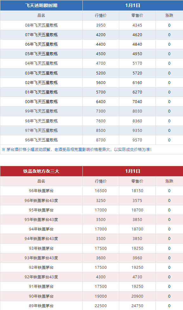Click the red 铁盖&地方&三大 table header
This screenshot has height=310, width=183.
(41, 171)
